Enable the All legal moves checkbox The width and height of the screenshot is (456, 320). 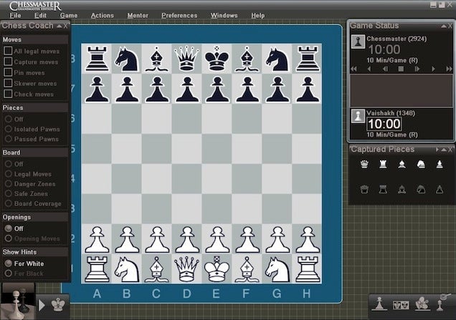8,51
